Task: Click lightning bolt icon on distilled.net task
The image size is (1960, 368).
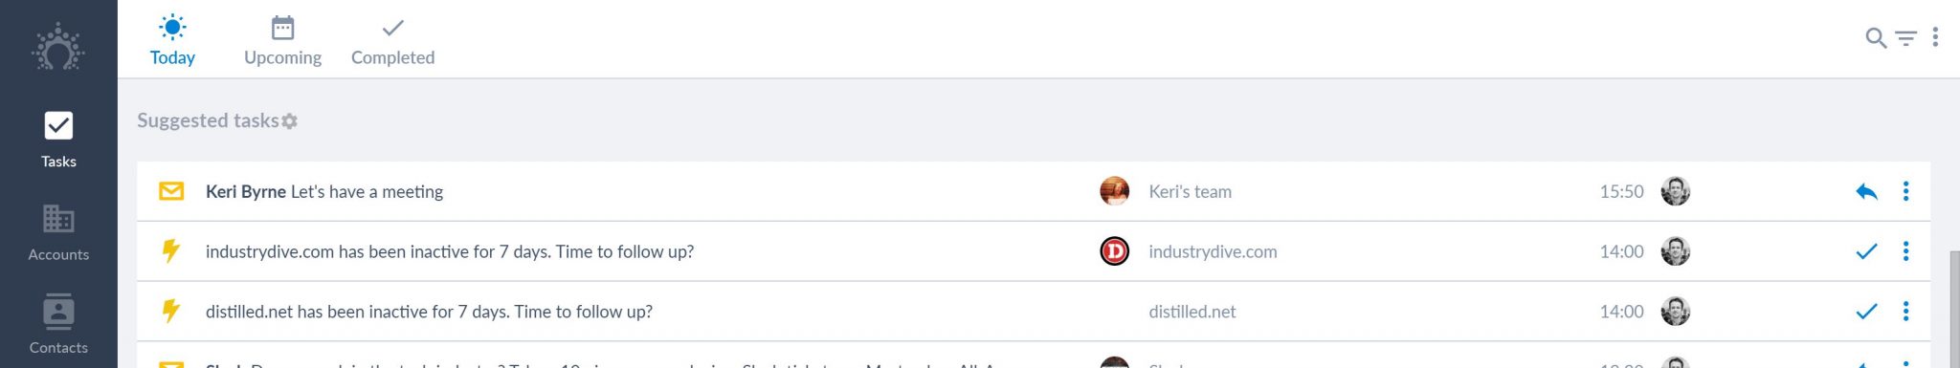Action: pyautogui.click(x=171, y=311)
